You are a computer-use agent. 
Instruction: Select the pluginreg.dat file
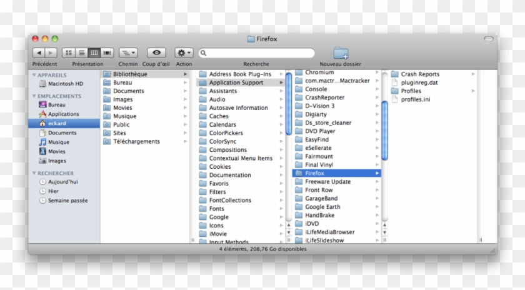click(432, 82)
